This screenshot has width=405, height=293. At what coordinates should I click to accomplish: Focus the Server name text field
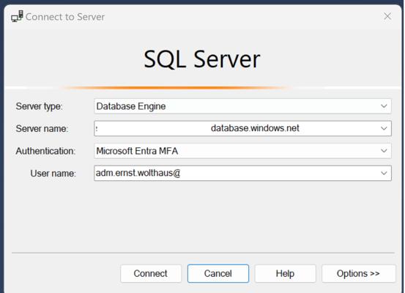[236, 128]
